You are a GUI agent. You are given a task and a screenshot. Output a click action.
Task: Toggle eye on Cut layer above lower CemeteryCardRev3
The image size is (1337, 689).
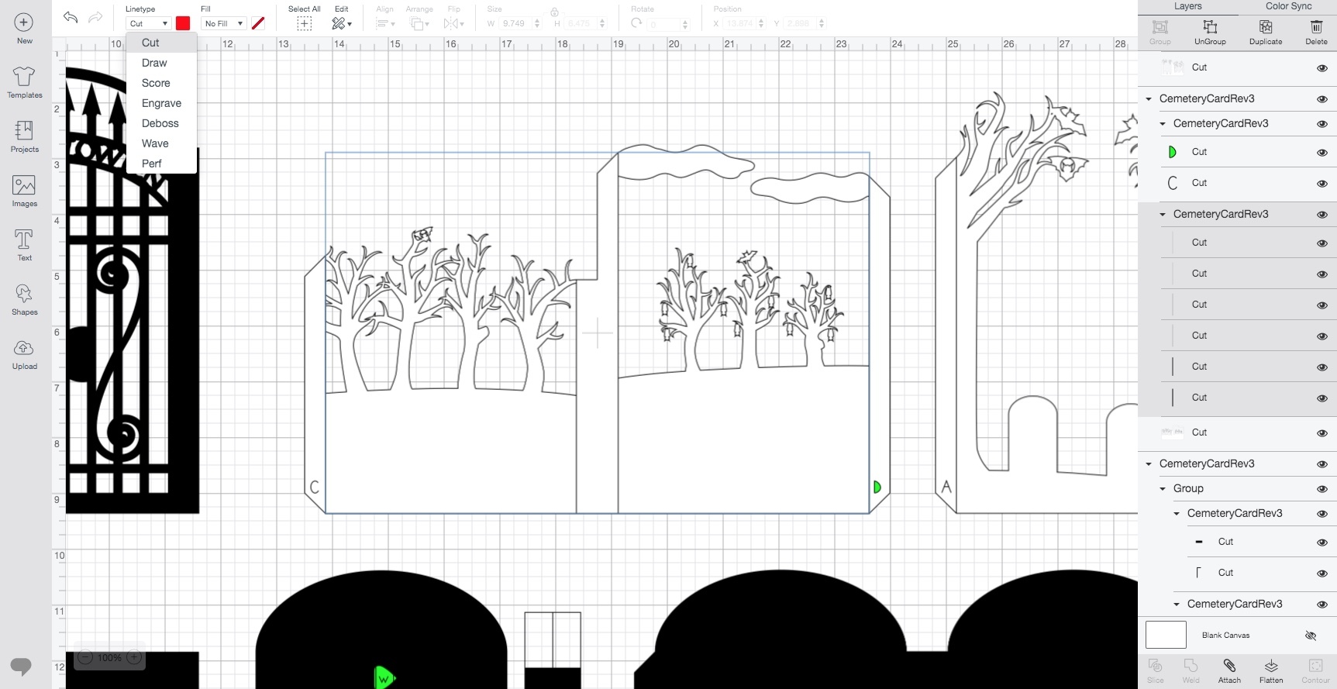(1322, 433)
